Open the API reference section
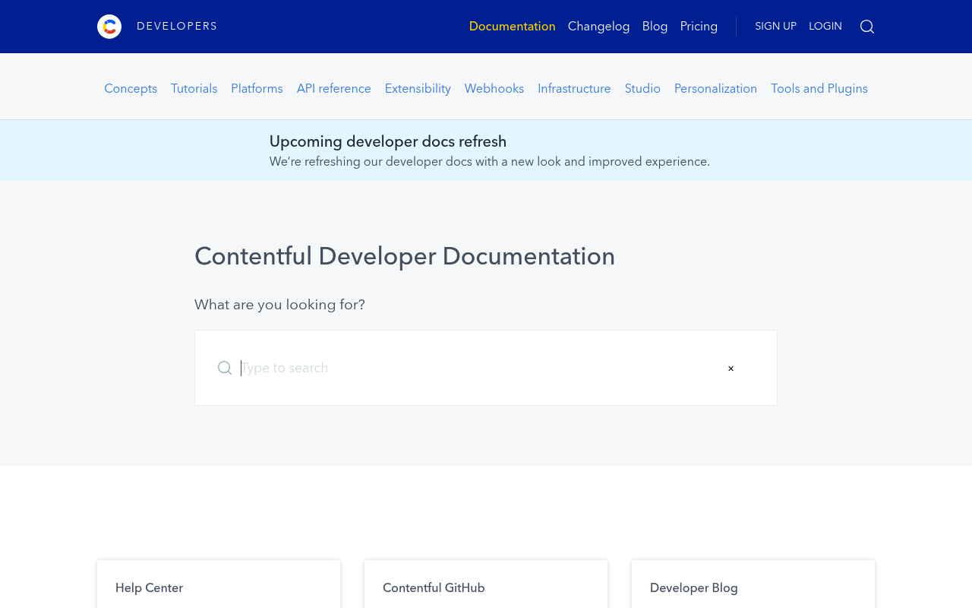This screenshot has width=972, height=608. pyautogui.click(x=334, y=89)
